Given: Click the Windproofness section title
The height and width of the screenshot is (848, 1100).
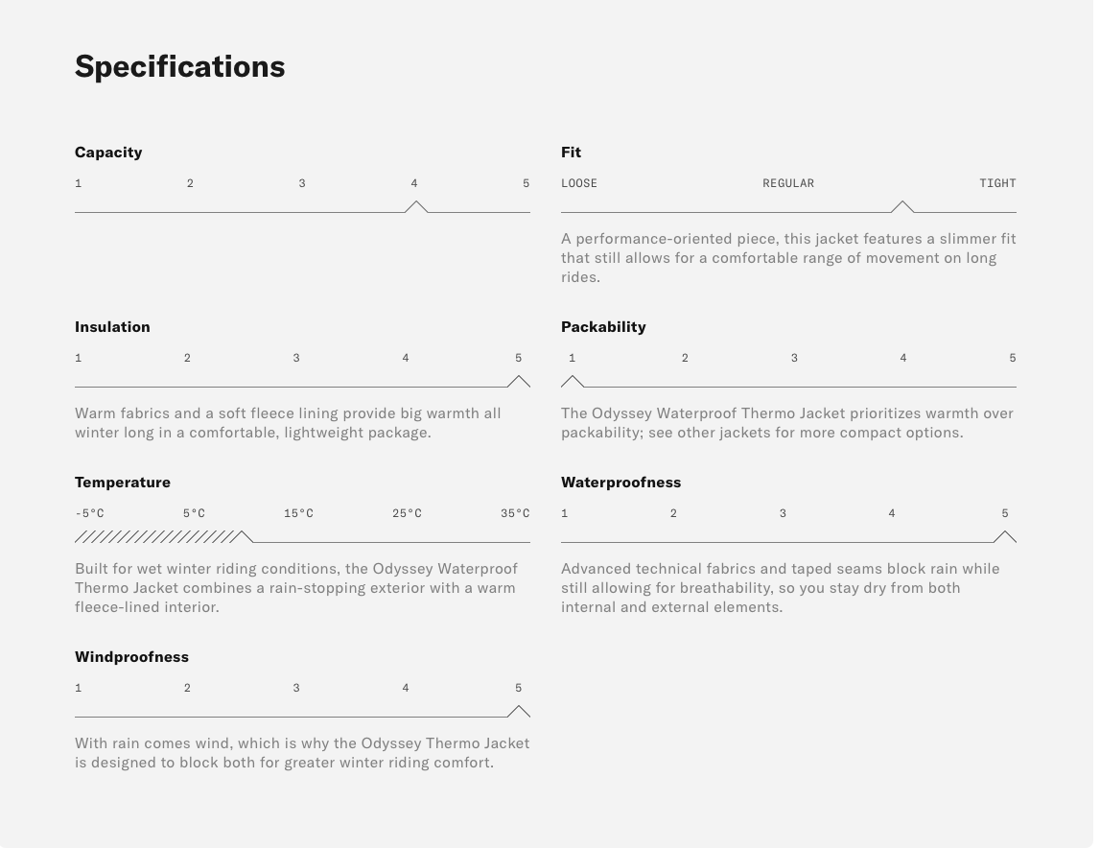Looking at the screenshot, I should point(131,657).
